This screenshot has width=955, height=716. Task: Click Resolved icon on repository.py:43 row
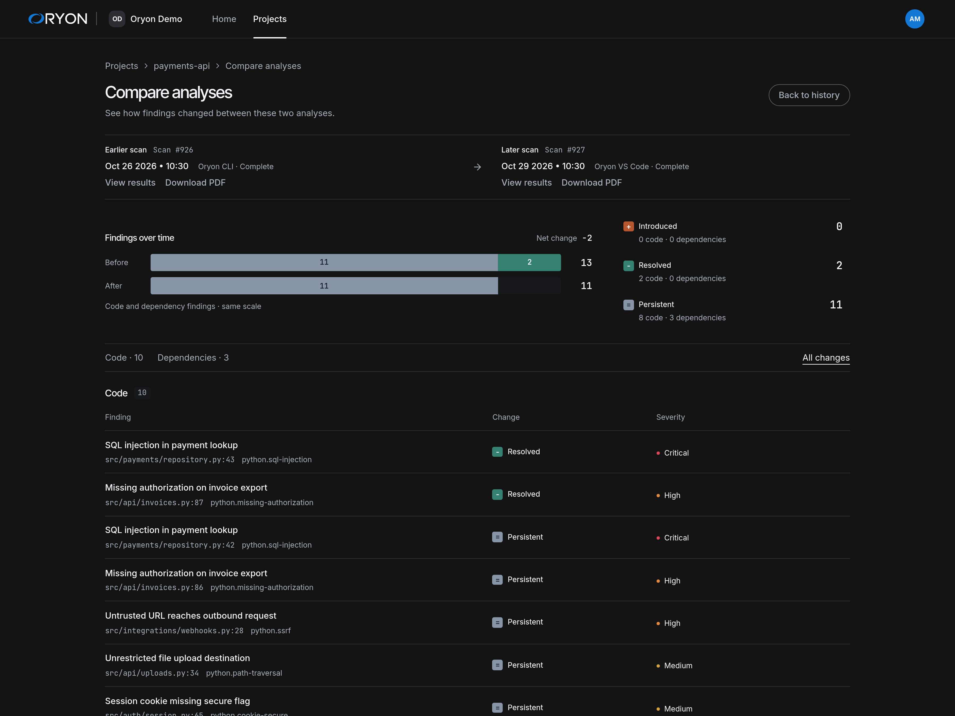(497, 452)
